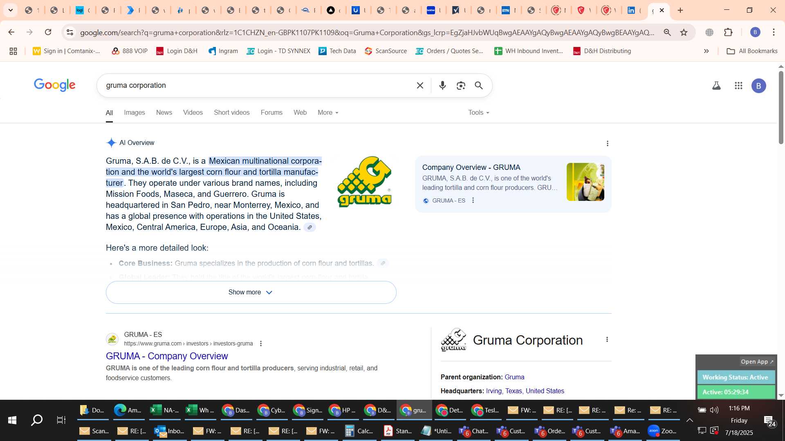Viewport: 785px width, 441px height.
Task: Open source link chip after Oceania
Action: click(310, 227)
